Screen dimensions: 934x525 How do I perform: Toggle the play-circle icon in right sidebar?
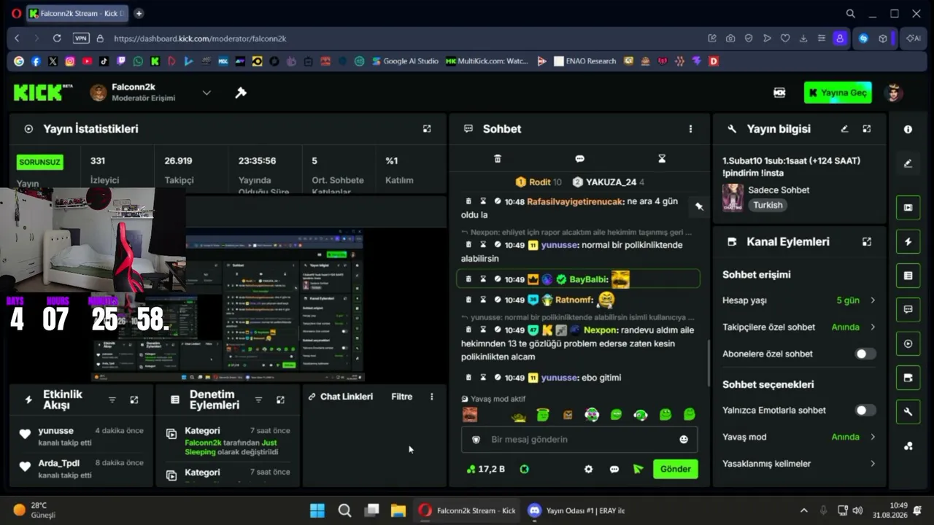coord(908,343)
